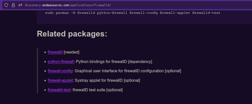252x104 pixels.
Task: Click the [needed] label after firewalld
Action: pos(72,52)
